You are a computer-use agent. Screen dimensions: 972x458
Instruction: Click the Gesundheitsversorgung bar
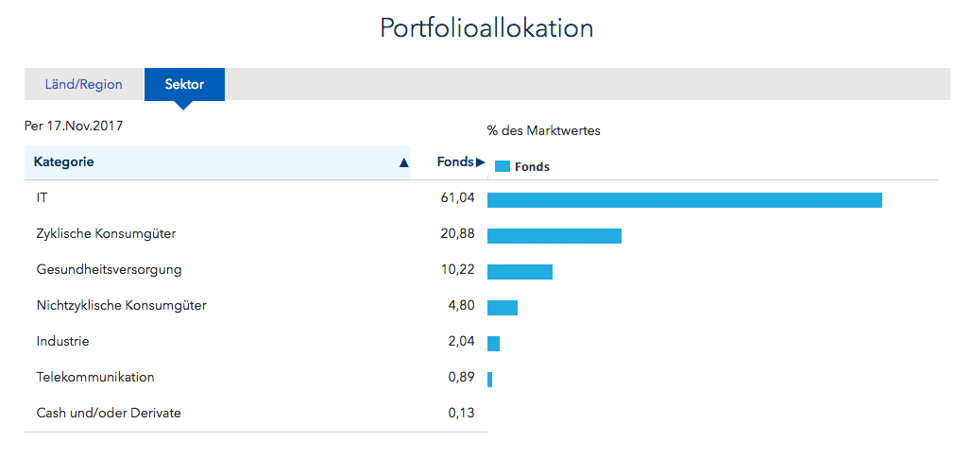(520, 271)
